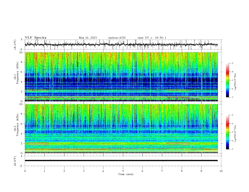The image size is (249, 192).
Task: Click the "8" kHz tick on ch.2 frequency axis
Action: [22, 114]
